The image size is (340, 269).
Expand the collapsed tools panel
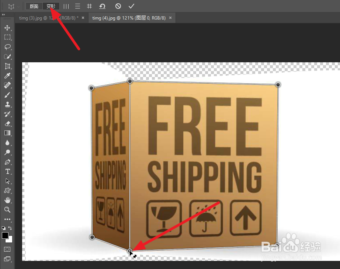(x=3, y=14)
